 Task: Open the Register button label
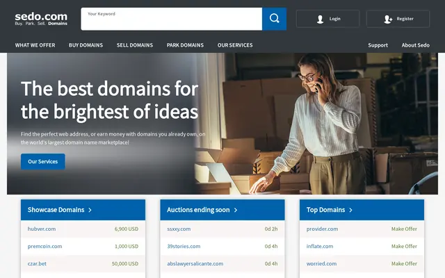(x=405, y=19)
